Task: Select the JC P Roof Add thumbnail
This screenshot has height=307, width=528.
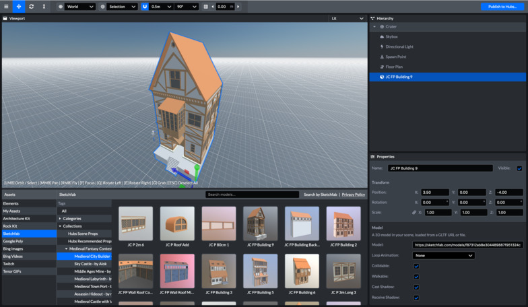Action: [177, 224]
